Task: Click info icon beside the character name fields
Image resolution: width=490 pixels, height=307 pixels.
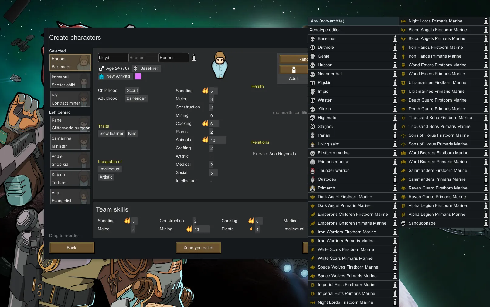Action: (x=194, y=58)
